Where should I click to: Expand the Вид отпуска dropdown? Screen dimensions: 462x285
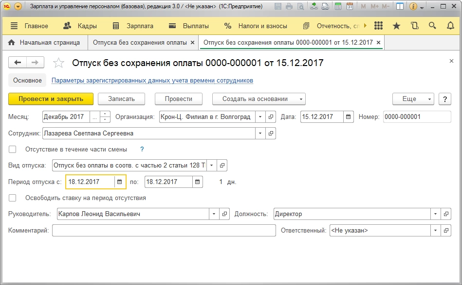[212, 166]
